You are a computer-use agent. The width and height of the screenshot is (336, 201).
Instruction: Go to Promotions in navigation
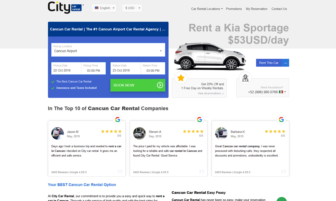(234, 9)
